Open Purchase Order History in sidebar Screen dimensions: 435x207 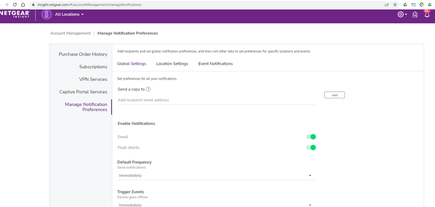pos(83,54)
